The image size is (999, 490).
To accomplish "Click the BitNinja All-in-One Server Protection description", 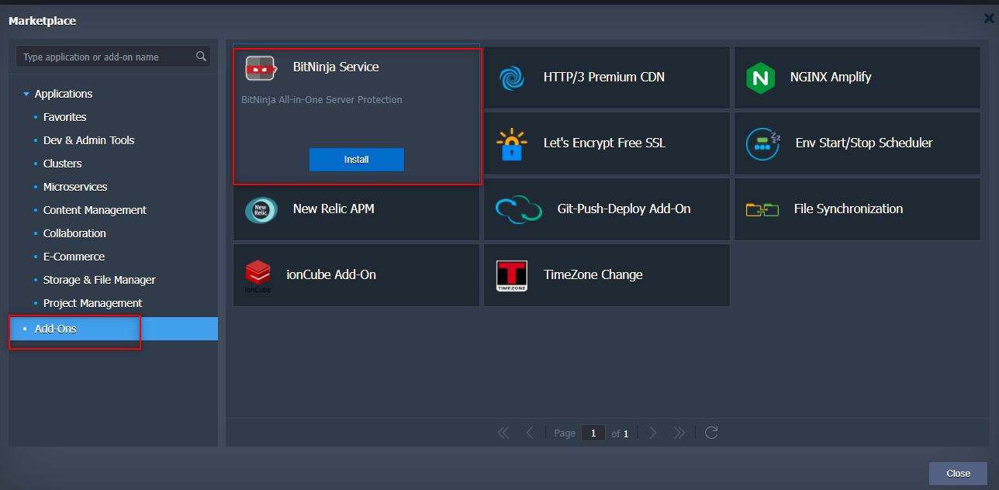I will pyautogui.click(x=322, y=100).
